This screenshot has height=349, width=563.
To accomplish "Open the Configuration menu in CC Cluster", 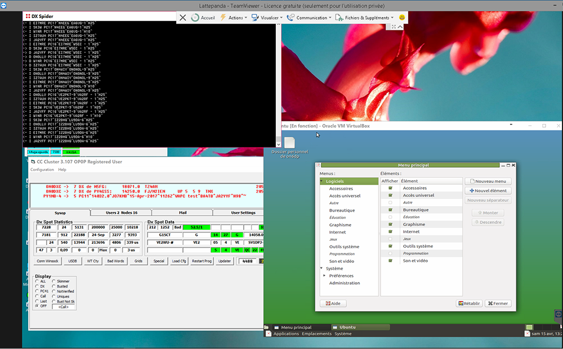I will [42, 169].
